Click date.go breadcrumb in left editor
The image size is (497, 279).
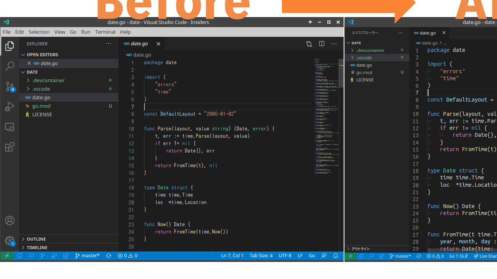[139, 55]
